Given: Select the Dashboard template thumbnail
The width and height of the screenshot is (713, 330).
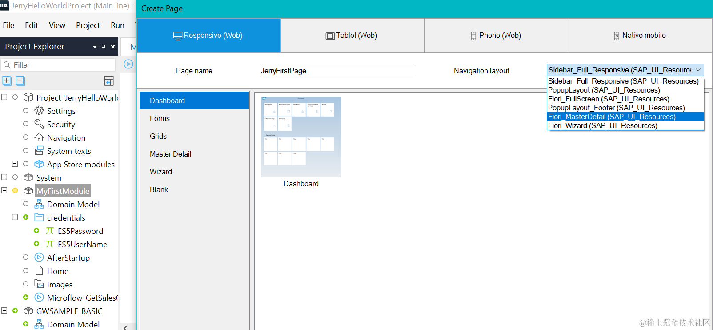Looking at the screenshot, I should (301, 137).
